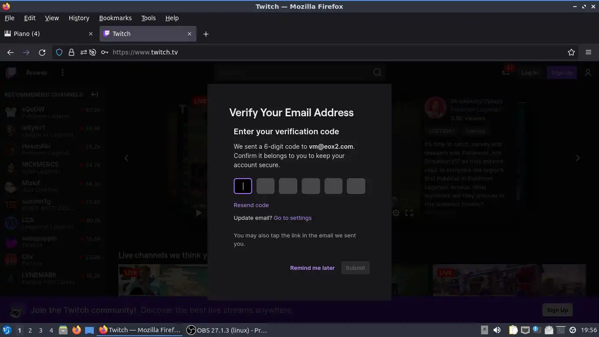Focus the fourth verification code digit box
The image size is (599, 337).
point(310,186)
